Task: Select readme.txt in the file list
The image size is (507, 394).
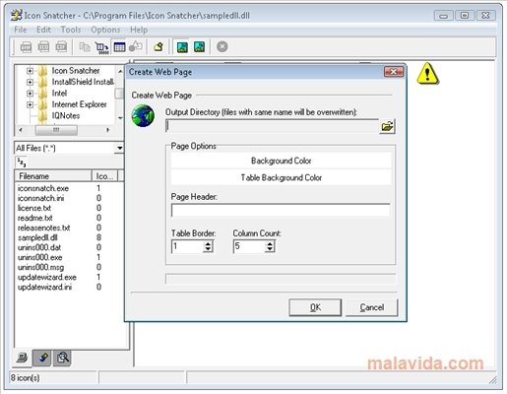Action: (x=35, y=218)
